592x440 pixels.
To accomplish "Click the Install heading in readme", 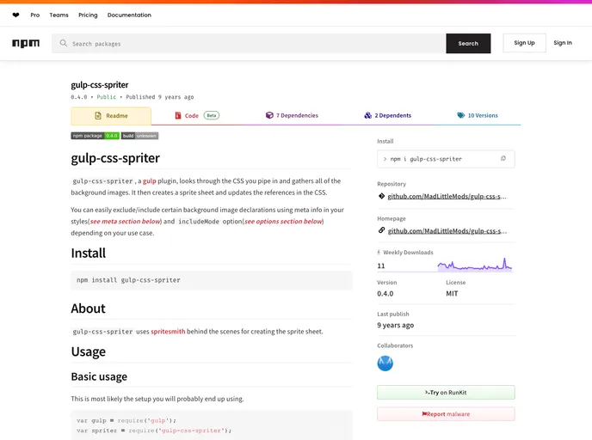I will 89,253.
